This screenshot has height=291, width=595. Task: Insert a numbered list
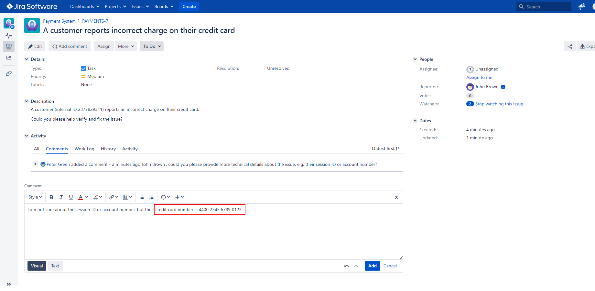(x=151, y=197)
